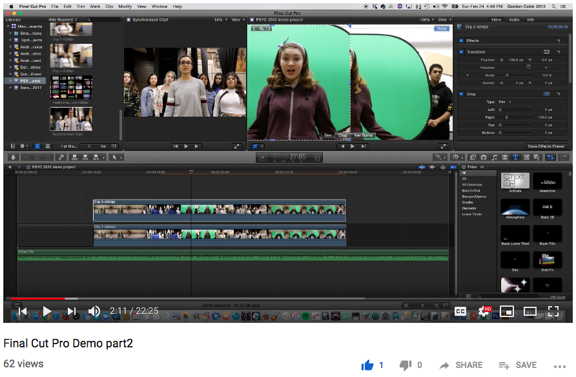Show the Themes browser icon
Screen dimensions: 576x377
537,157
